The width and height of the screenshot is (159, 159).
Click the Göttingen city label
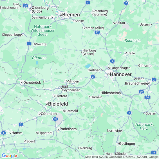pyautogui.click(x=127, y=144)
